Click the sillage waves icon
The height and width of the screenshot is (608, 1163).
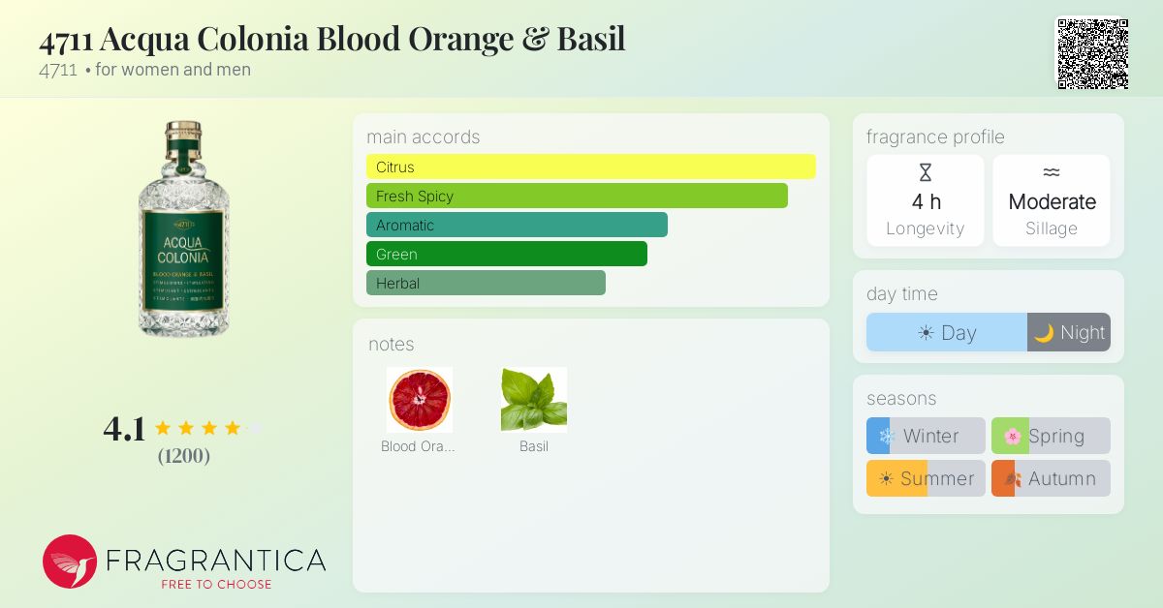point(1052,173)
